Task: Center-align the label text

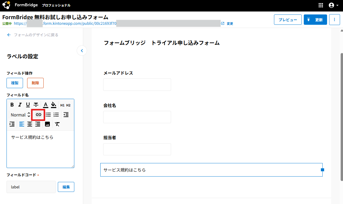Action: tap(29, 124)
